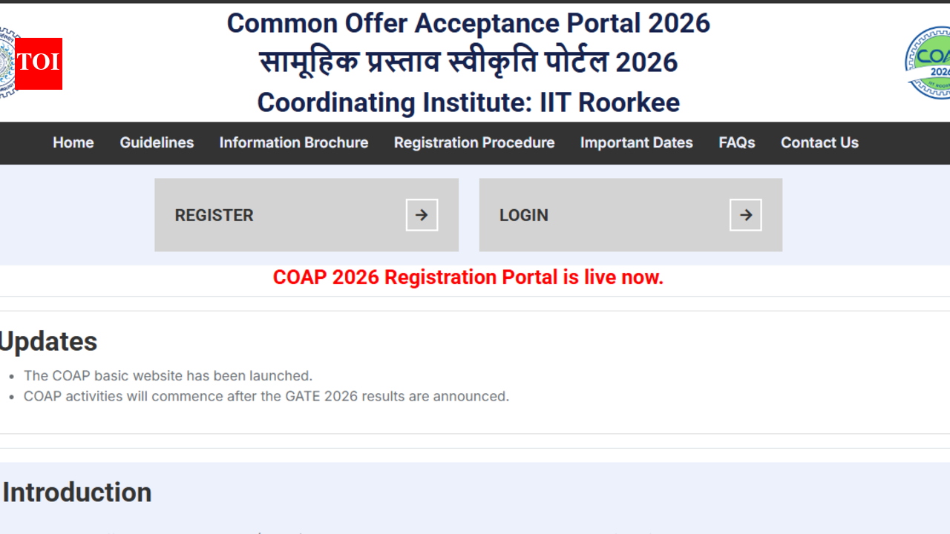
Task: Open the Information Brochure
Action: [293, 142]
